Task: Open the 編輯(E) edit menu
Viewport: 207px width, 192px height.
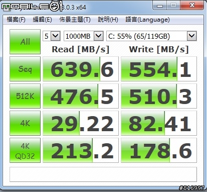Action: click(x=42, y=20)
